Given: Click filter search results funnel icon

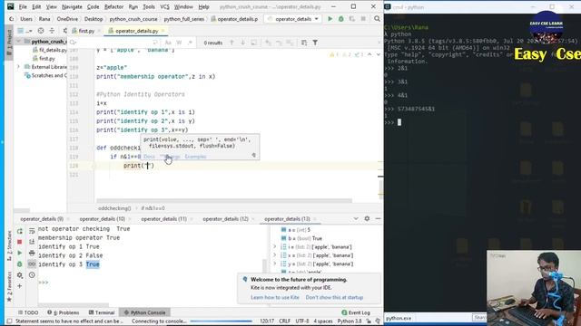Looking at the screenshot, I should click(x=315, y=43).
